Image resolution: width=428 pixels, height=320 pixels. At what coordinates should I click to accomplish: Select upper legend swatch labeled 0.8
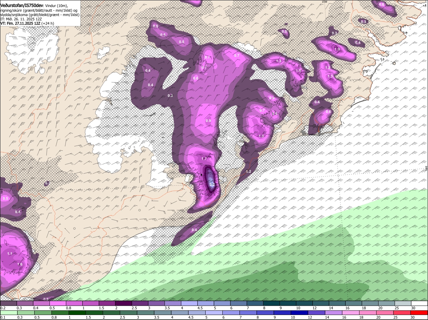pos(74,303)
